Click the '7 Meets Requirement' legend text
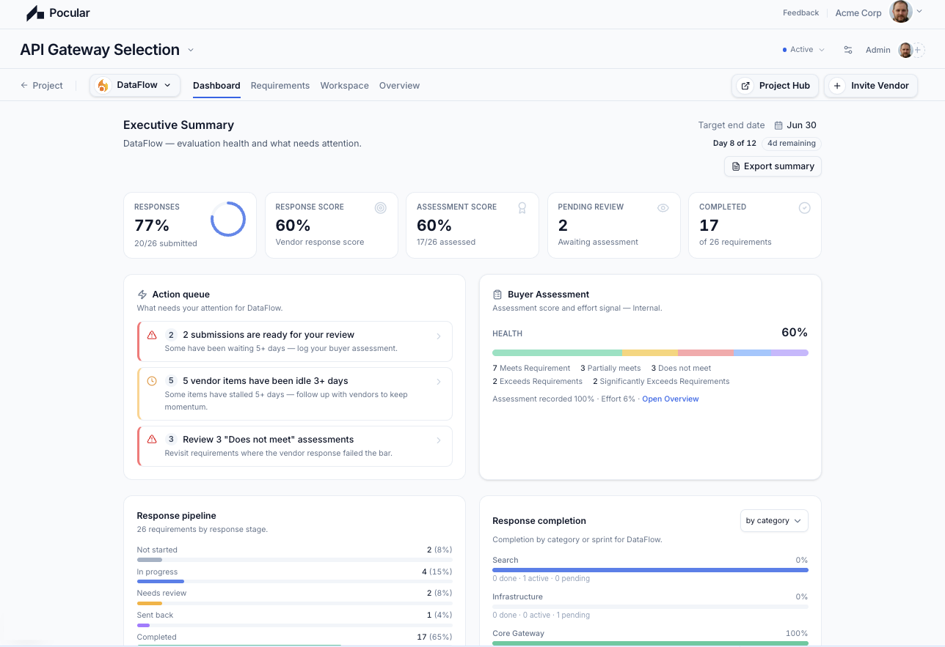 [x=531, y=369]
